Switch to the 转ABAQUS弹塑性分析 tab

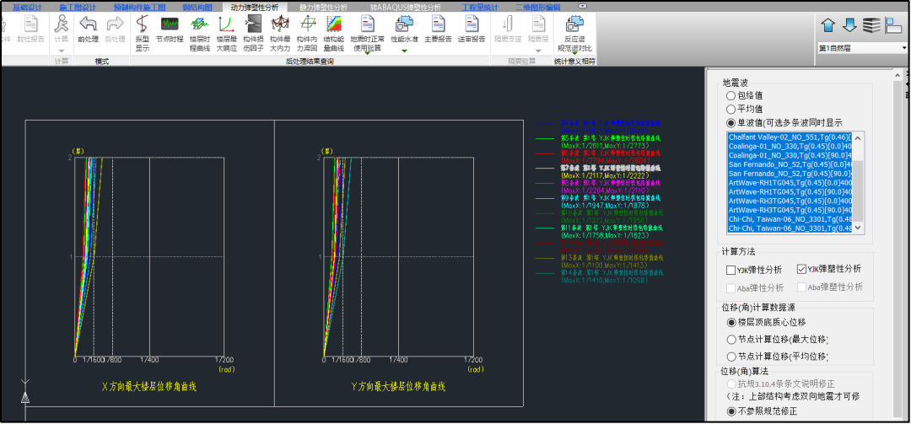point(405,7)
